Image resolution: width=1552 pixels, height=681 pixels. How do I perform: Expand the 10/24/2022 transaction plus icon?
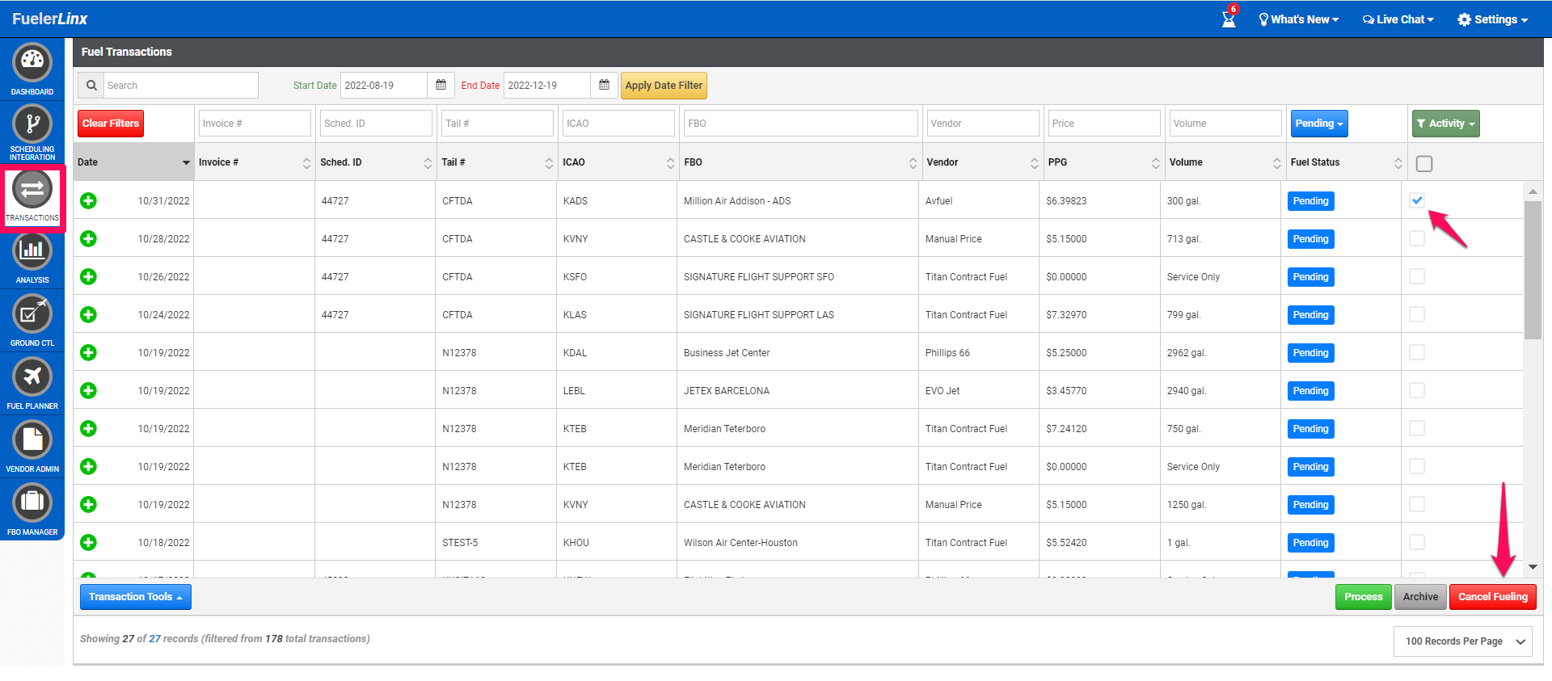tap(88, 314)
